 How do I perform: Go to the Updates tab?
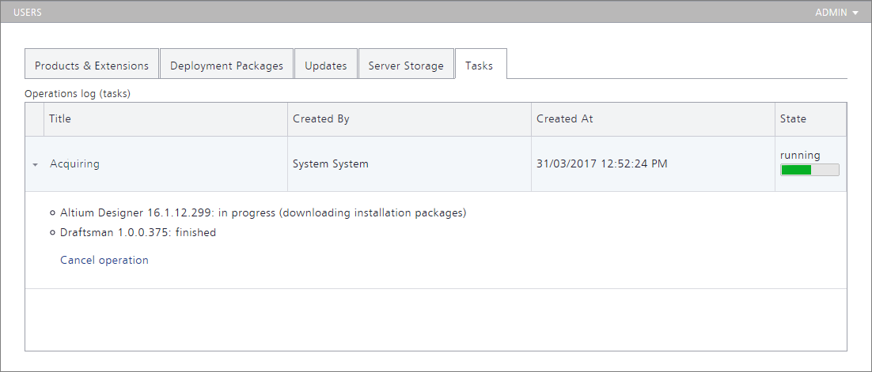tap(326, 66)
